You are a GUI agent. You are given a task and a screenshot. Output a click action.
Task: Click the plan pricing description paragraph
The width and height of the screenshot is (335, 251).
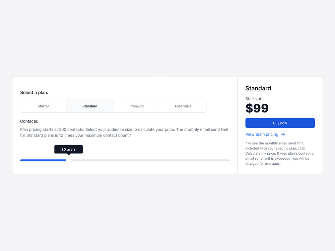tap(124, 132)
